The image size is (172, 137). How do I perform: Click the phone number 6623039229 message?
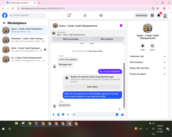[64, 105]
